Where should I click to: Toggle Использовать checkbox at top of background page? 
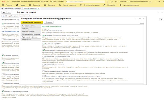pyautogui.click(x=3, y=24)
